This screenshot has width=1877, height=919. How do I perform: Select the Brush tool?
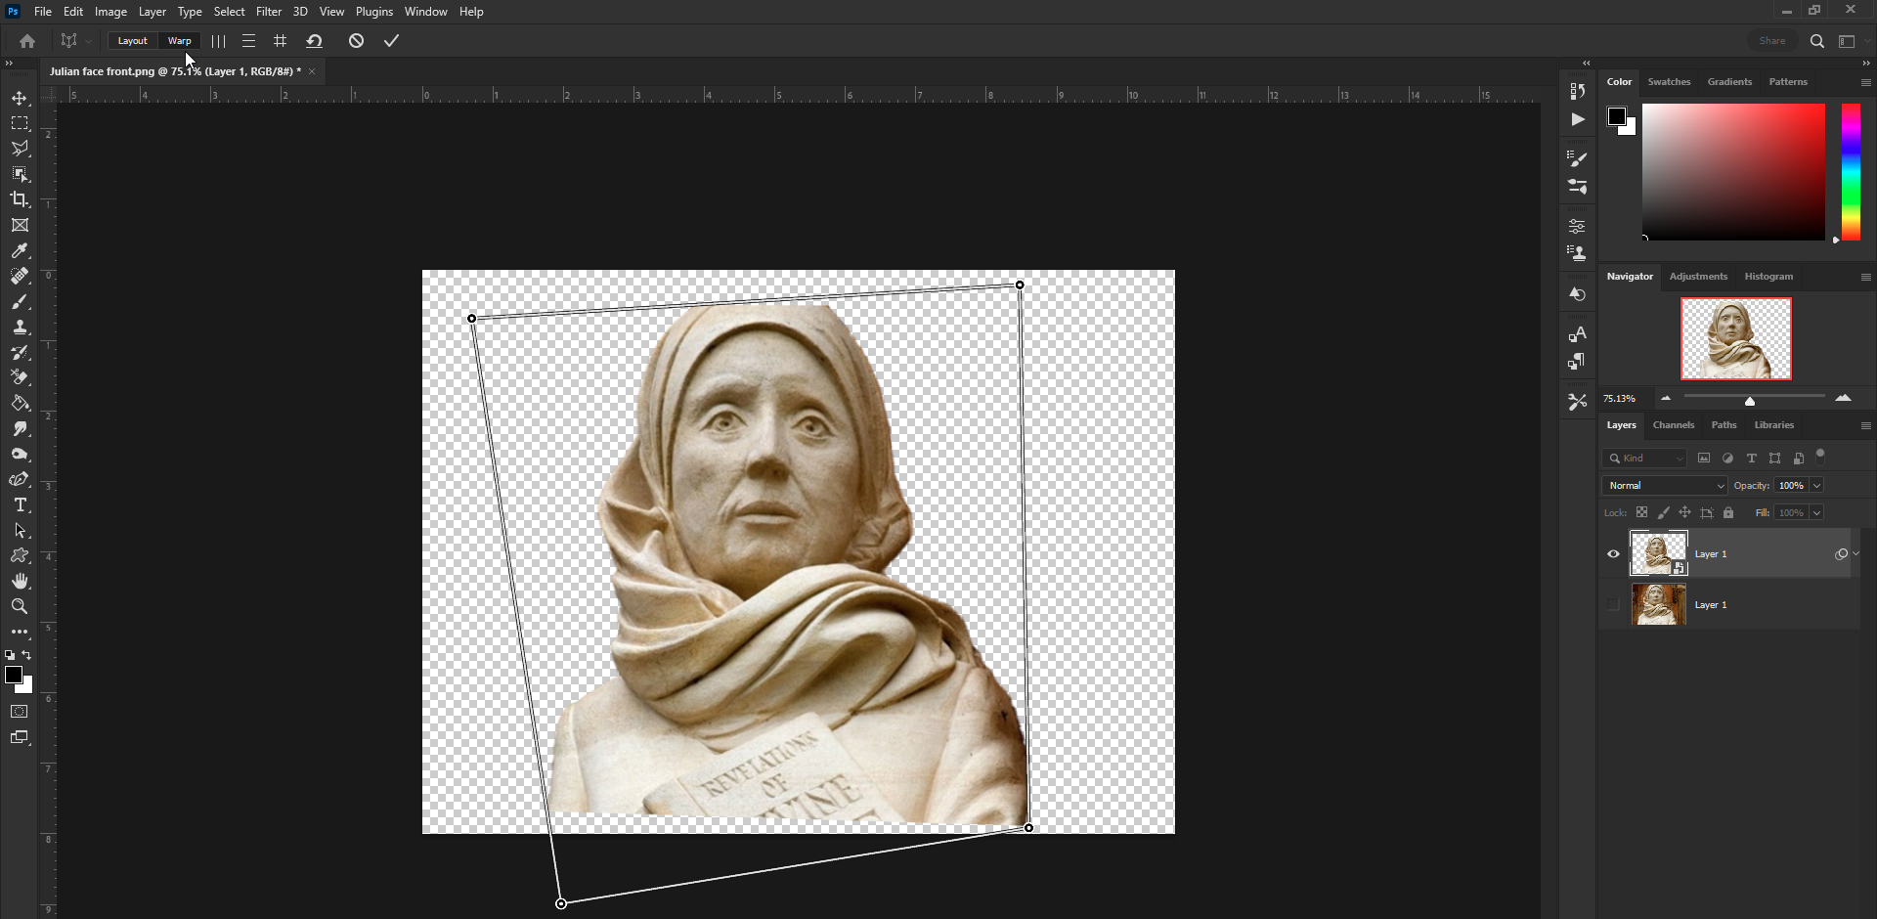[x=20, y=302]
